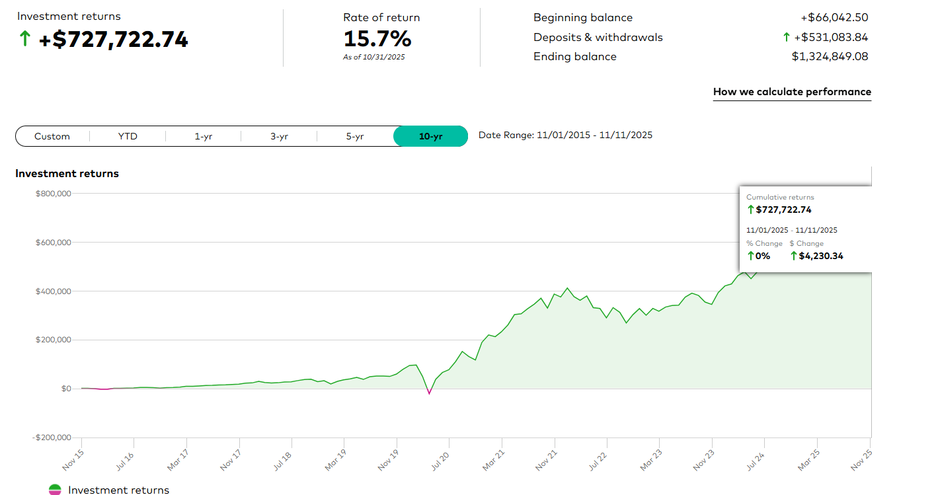Click the arrow beside $4,230.34 change
Image resolution: width=936 pixels, height=495 pixels.
coord(794,256)
